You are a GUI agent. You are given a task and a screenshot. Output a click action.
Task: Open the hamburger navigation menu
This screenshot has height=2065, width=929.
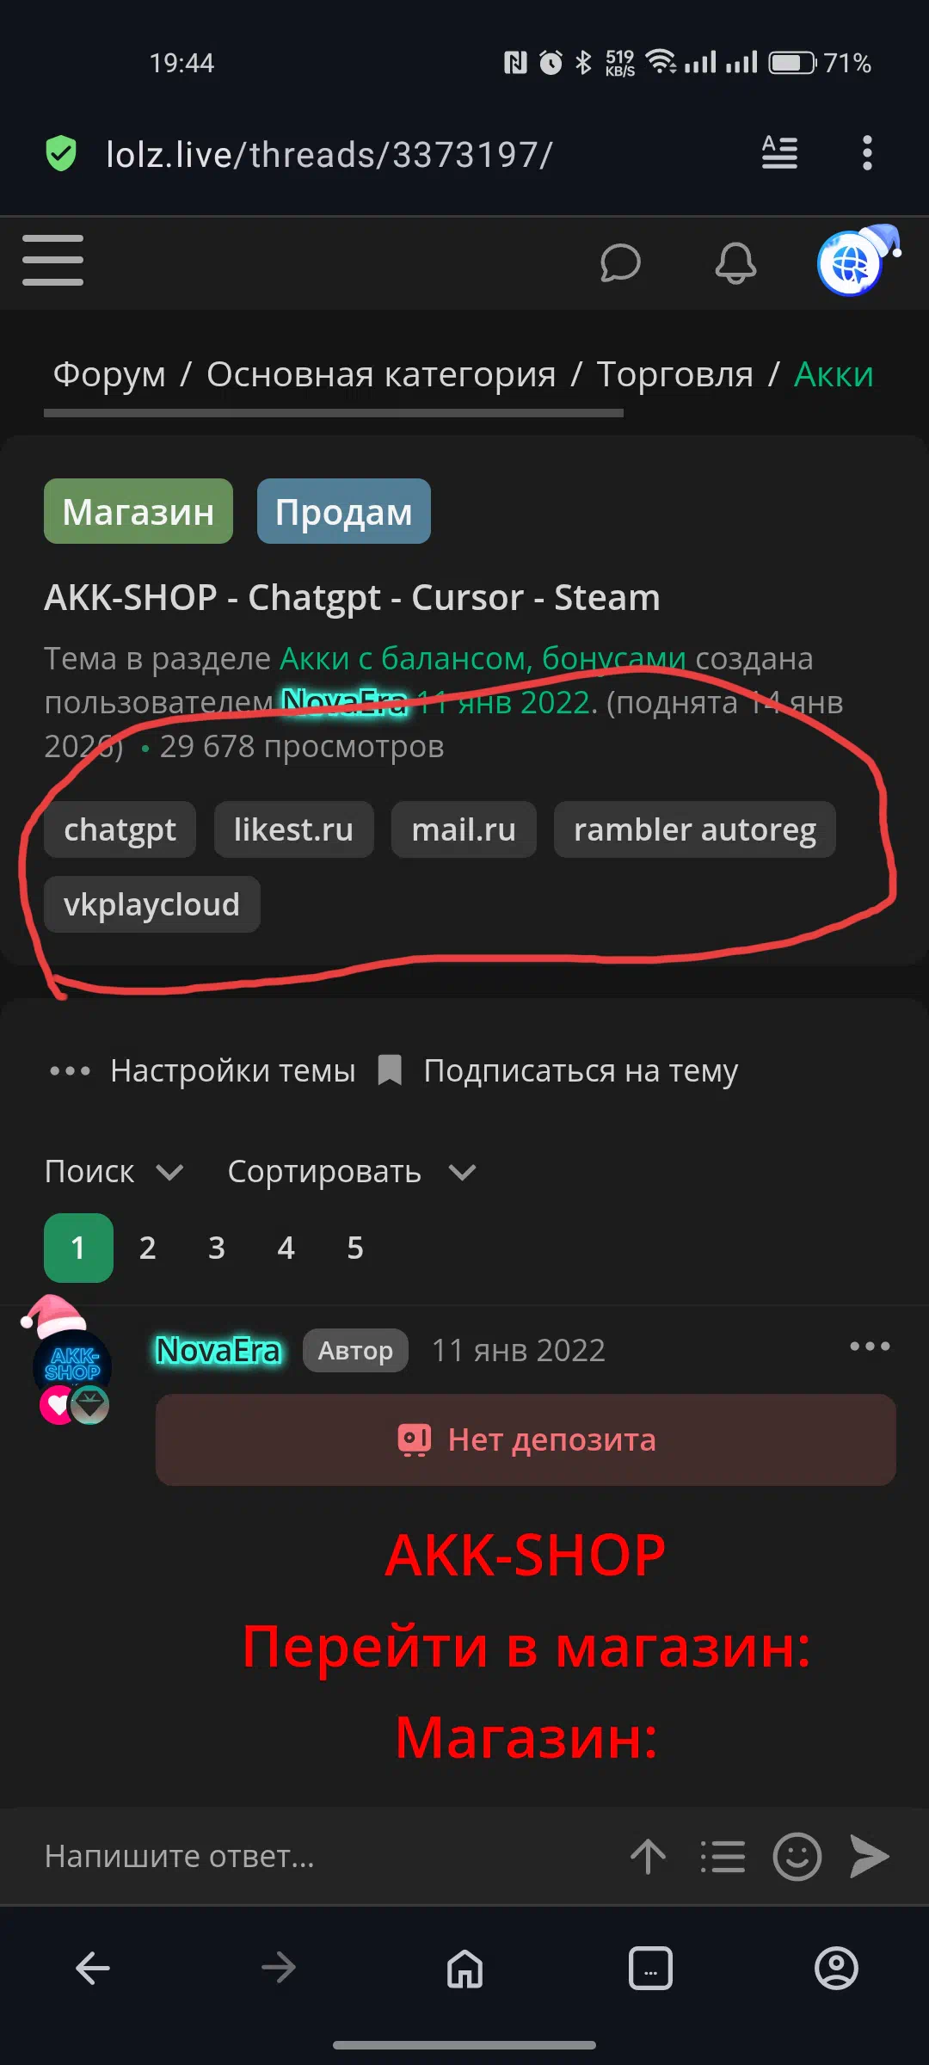(52, 260)
